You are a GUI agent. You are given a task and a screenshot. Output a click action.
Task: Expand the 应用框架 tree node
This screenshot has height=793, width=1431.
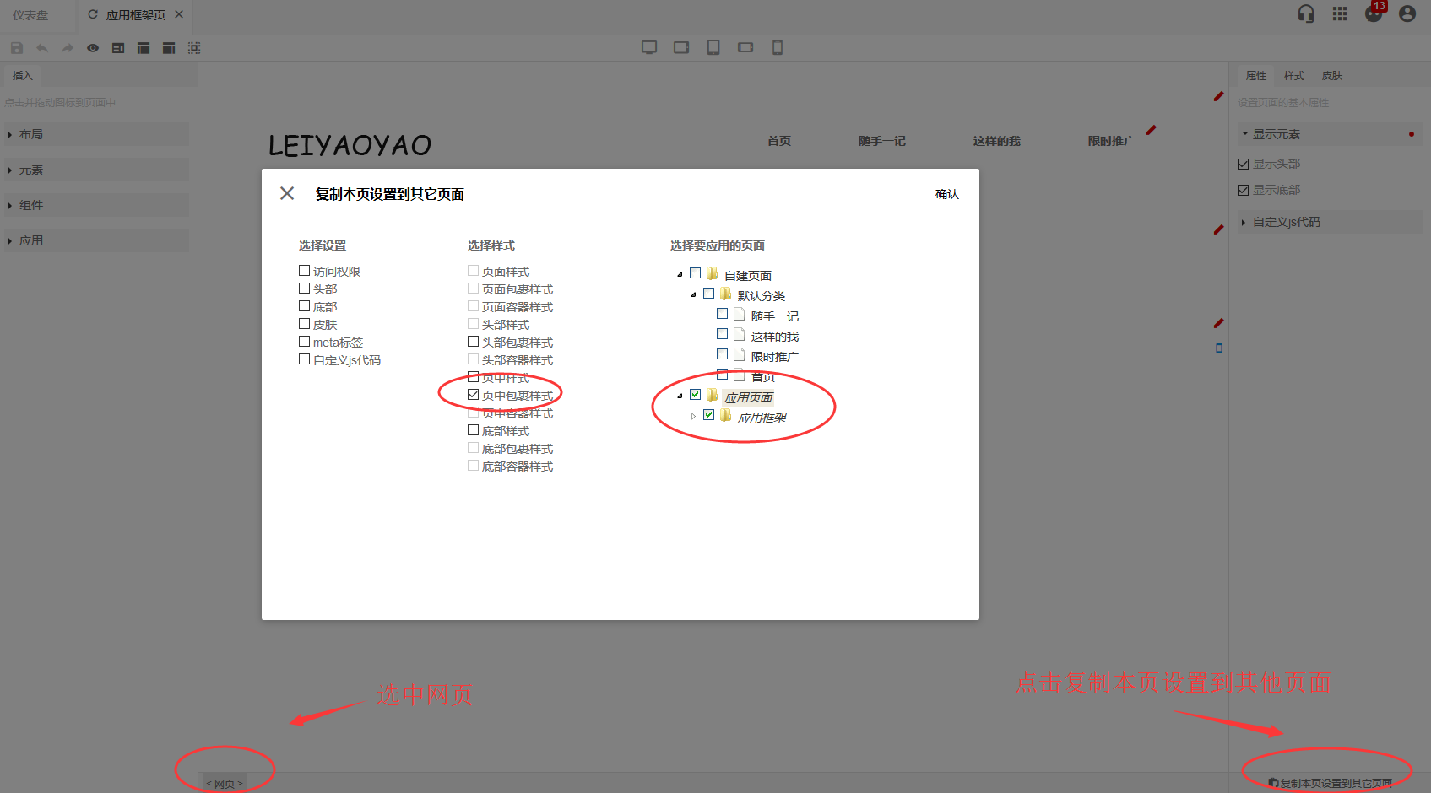pos(693,417)
